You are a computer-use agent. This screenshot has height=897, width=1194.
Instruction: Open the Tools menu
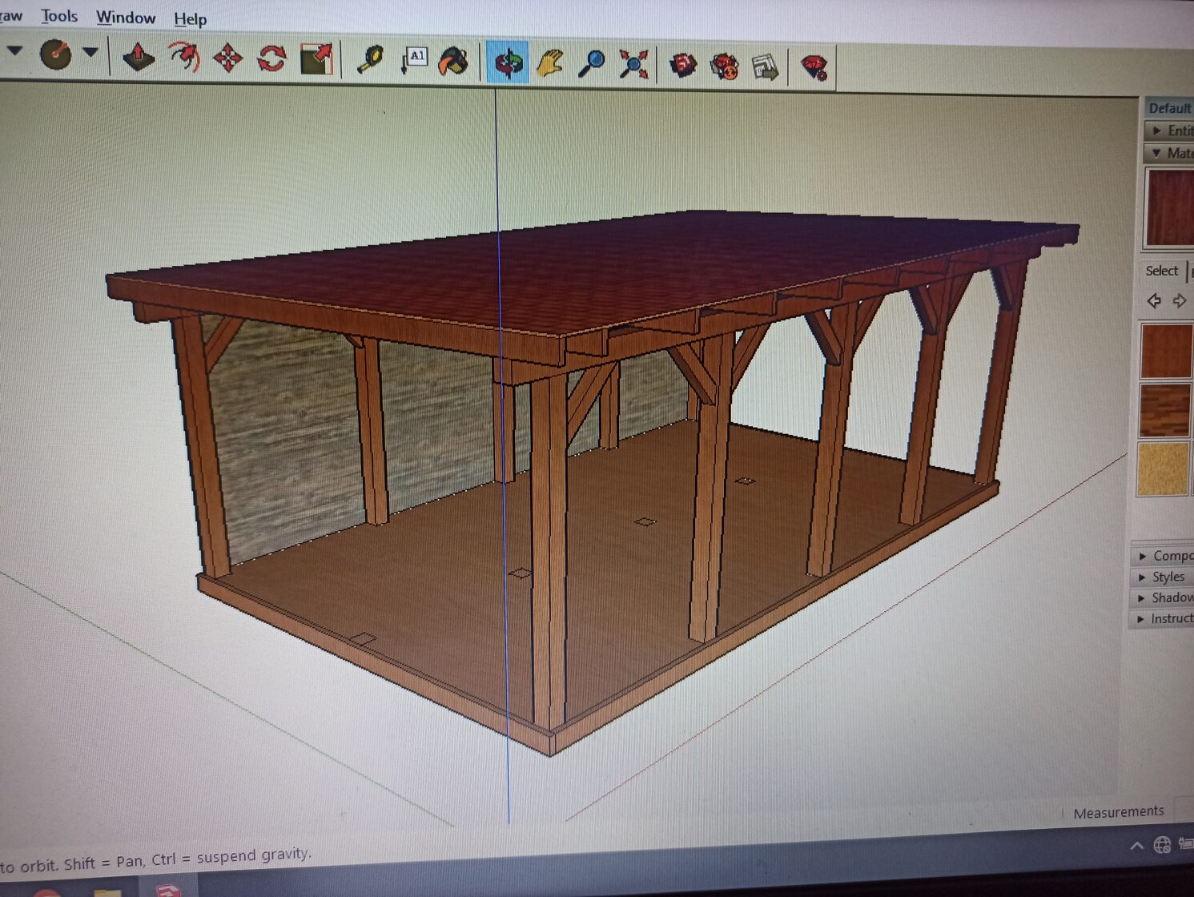(x=59, y=16)
